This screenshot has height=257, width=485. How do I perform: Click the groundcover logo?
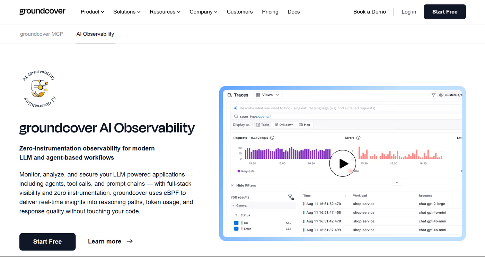42,11
